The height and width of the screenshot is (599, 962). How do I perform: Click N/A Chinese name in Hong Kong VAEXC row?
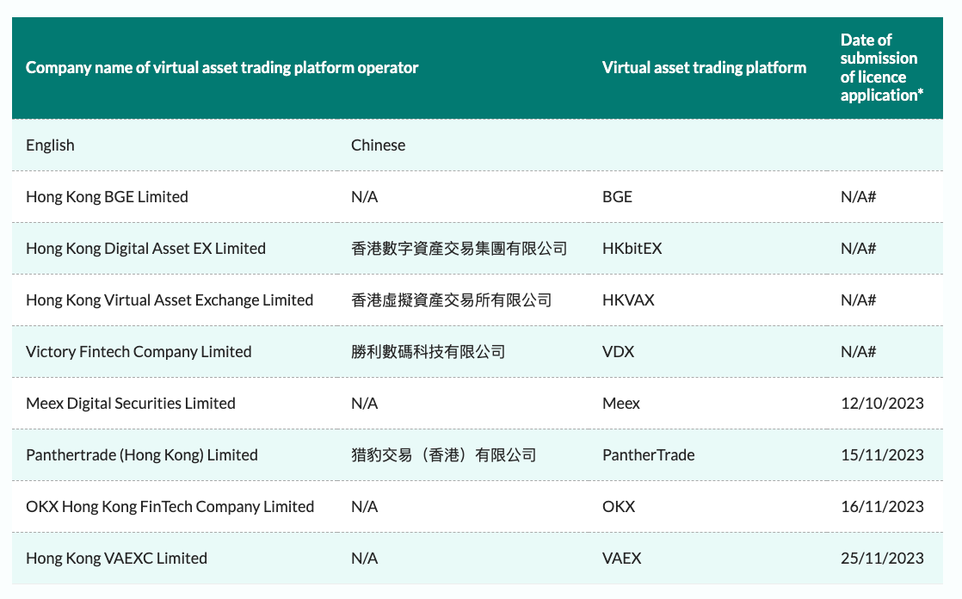tap(365, 558)
